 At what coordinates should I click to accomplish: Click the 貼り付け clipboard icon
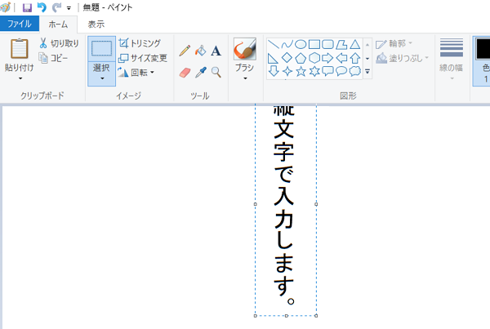pos(20,49)
